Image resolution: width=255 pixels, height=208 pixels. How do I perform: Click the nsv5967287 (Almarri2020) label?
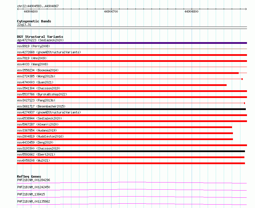38,124
